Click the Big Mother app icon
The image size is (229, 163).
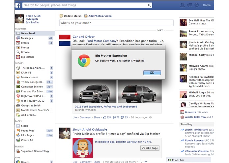(18, 57)
